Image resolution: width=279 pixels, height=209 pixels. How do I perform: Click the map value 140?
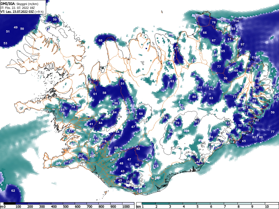[97, 140]
